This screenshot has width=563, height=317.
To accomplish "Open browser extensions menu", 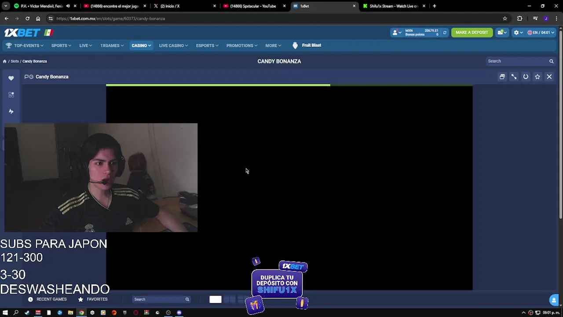I will [x=520, y=18].
